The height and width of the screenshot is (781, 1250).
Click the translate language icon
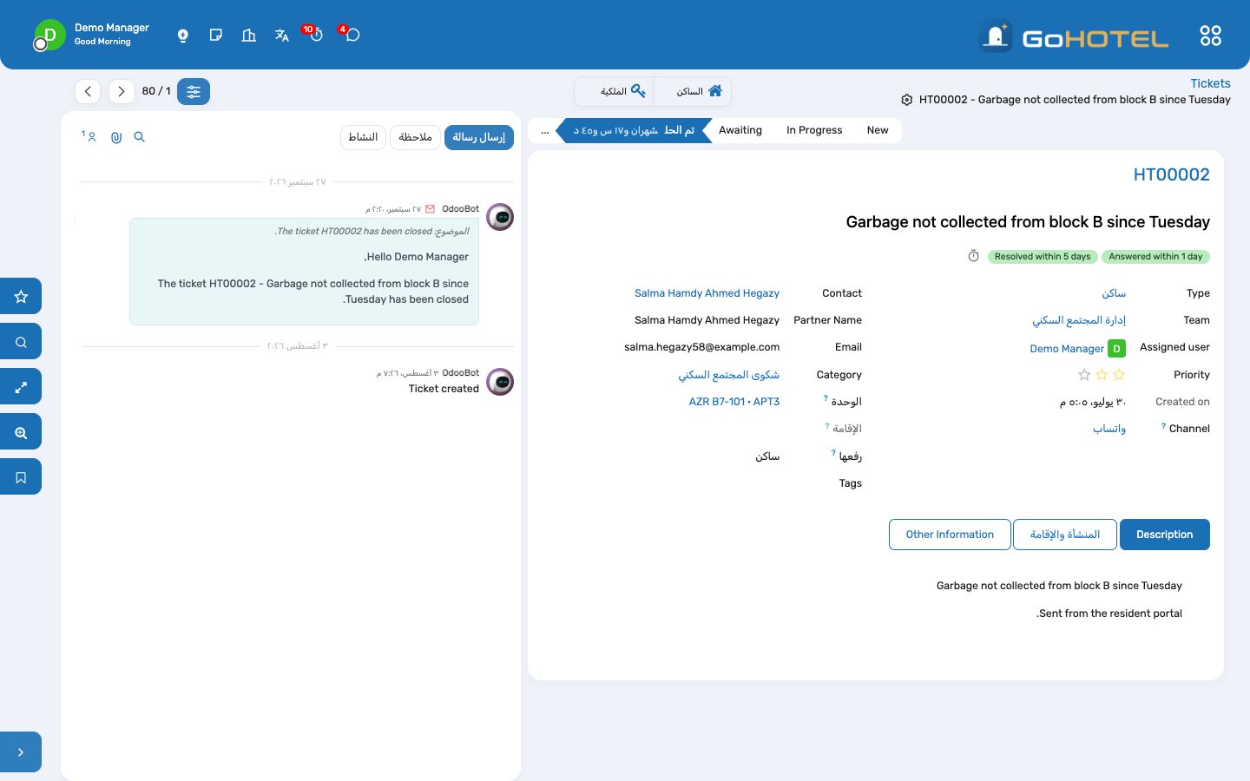point(282,36)
